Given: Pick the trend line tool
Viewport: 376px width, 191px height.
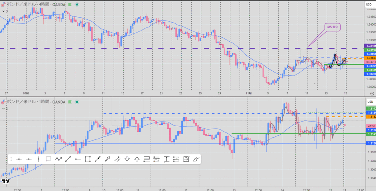Looking at the screenshot, I should [x=68, y=159].
